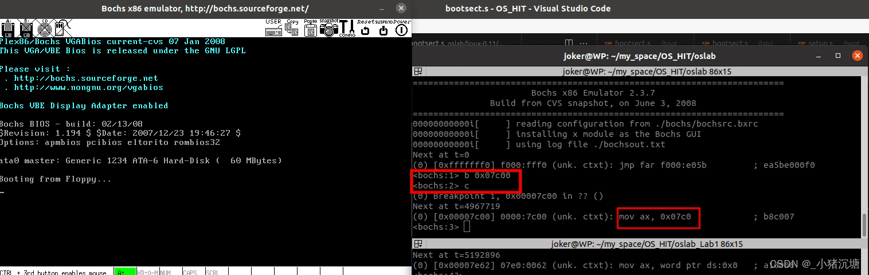
Task: Open the Terminator pane layout dropdown icon for oslab
Action: tap(418, 72)
